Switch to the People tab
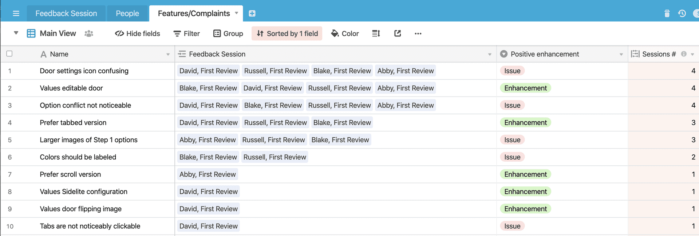The image size is (699, 236). point(127,13)
